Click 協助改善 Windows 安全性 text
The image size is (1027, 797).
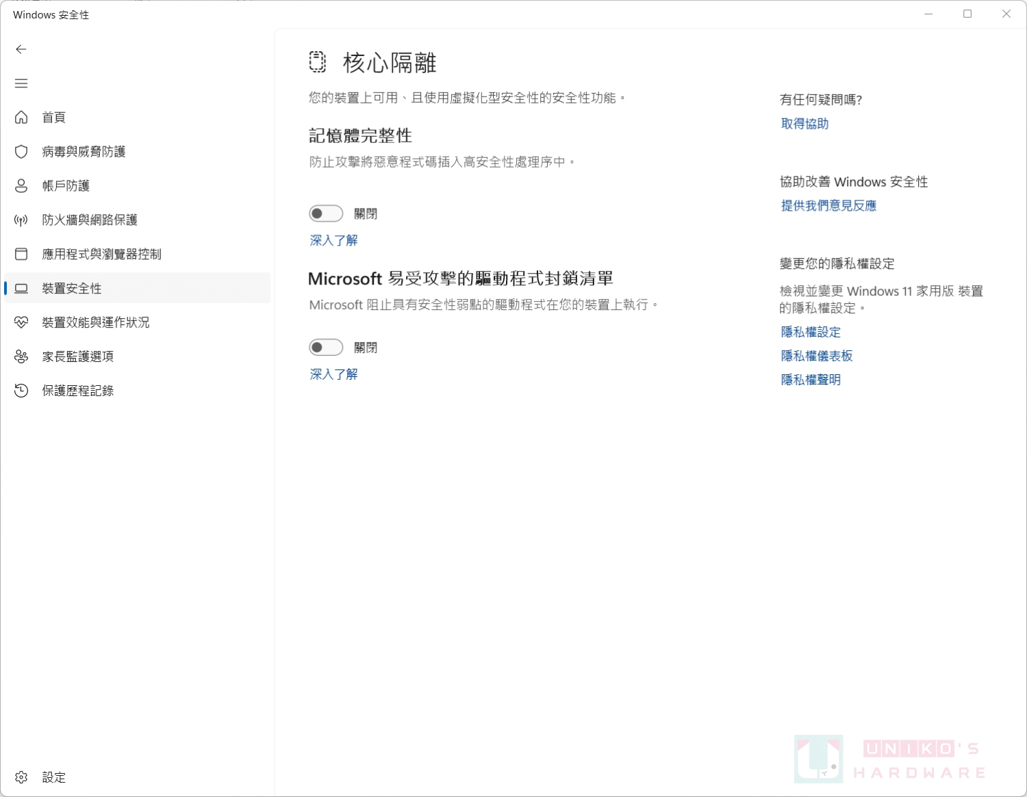pyautogui.click(x=854, y=182)
